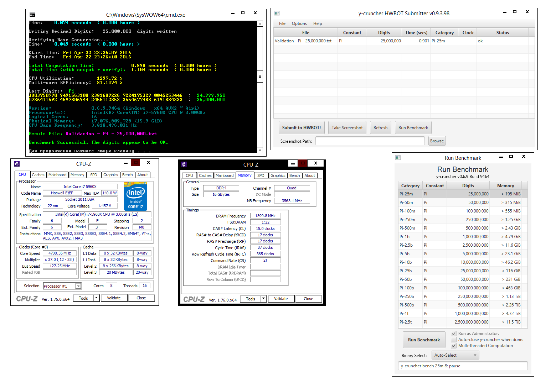Click Run Benchmark button in HWBOT Submitter

[413, 127]
